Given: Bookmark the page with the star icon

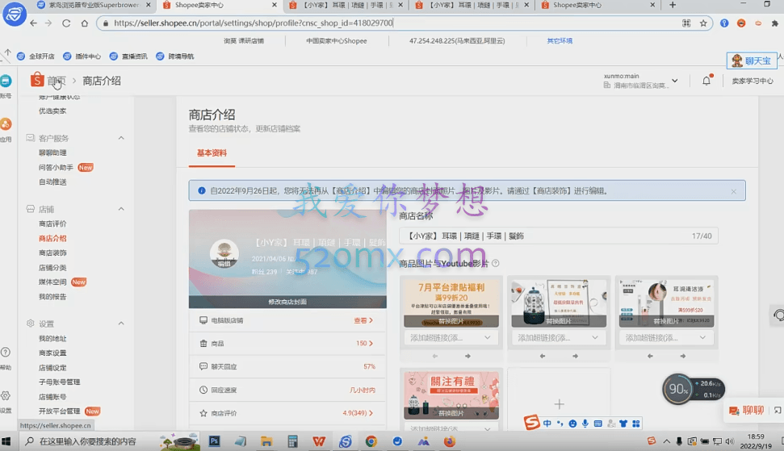Looking at the screenshot, I should (x=703, y=23).
